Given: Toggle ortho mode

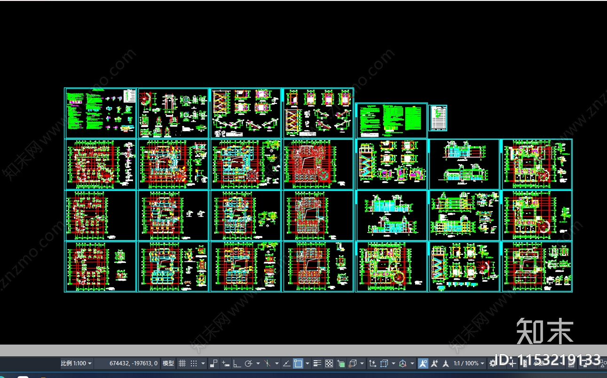Looking at the screenshot, I should (236, 363).
